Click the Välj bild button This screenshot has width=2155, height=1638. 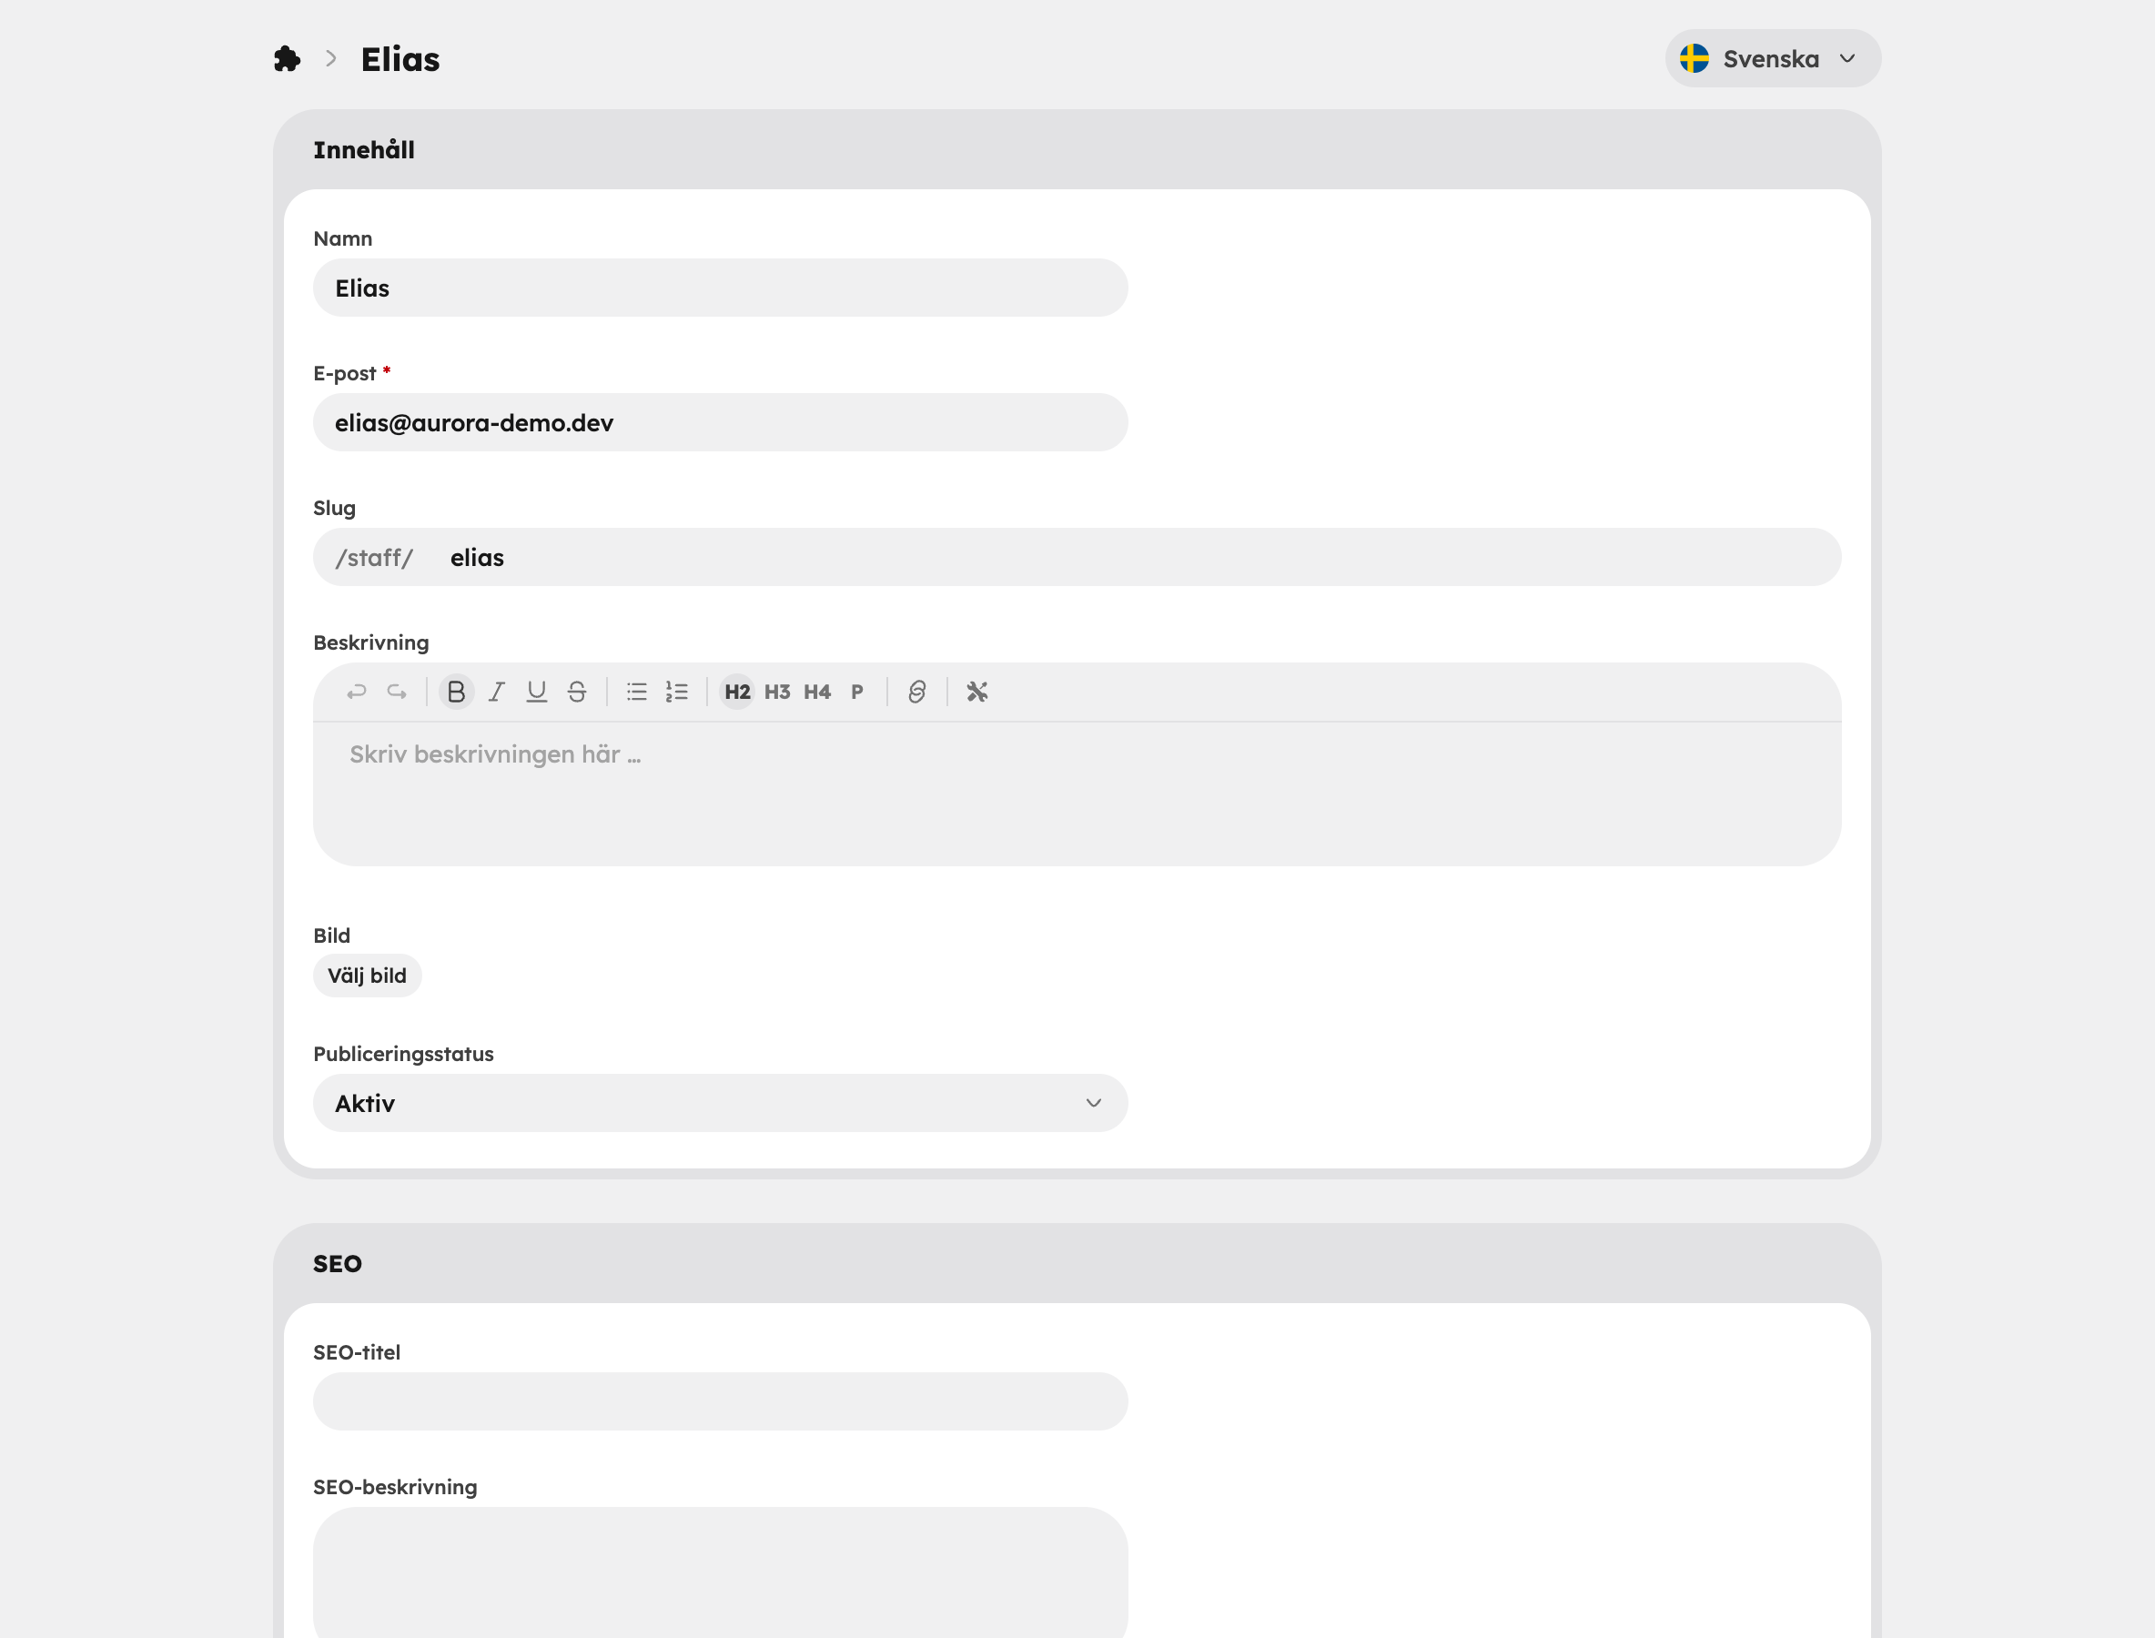click(x=367, y=975)
